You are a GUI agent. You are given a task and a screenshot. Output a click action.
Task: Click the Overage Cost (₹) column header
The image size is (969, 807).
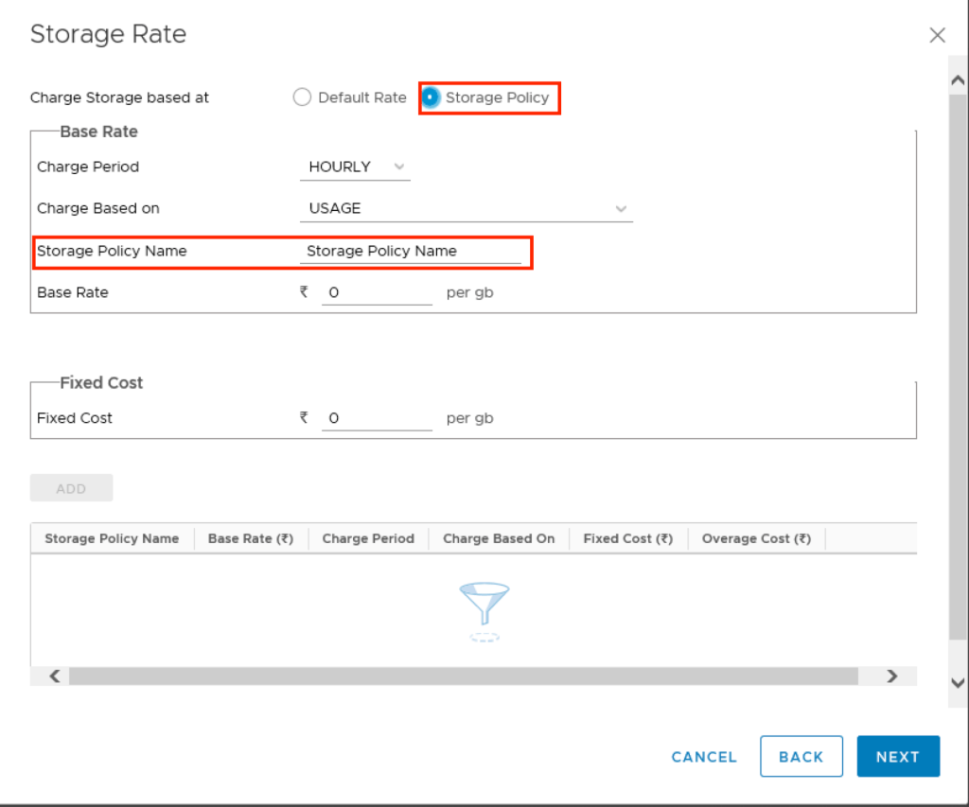click(756, 539)
